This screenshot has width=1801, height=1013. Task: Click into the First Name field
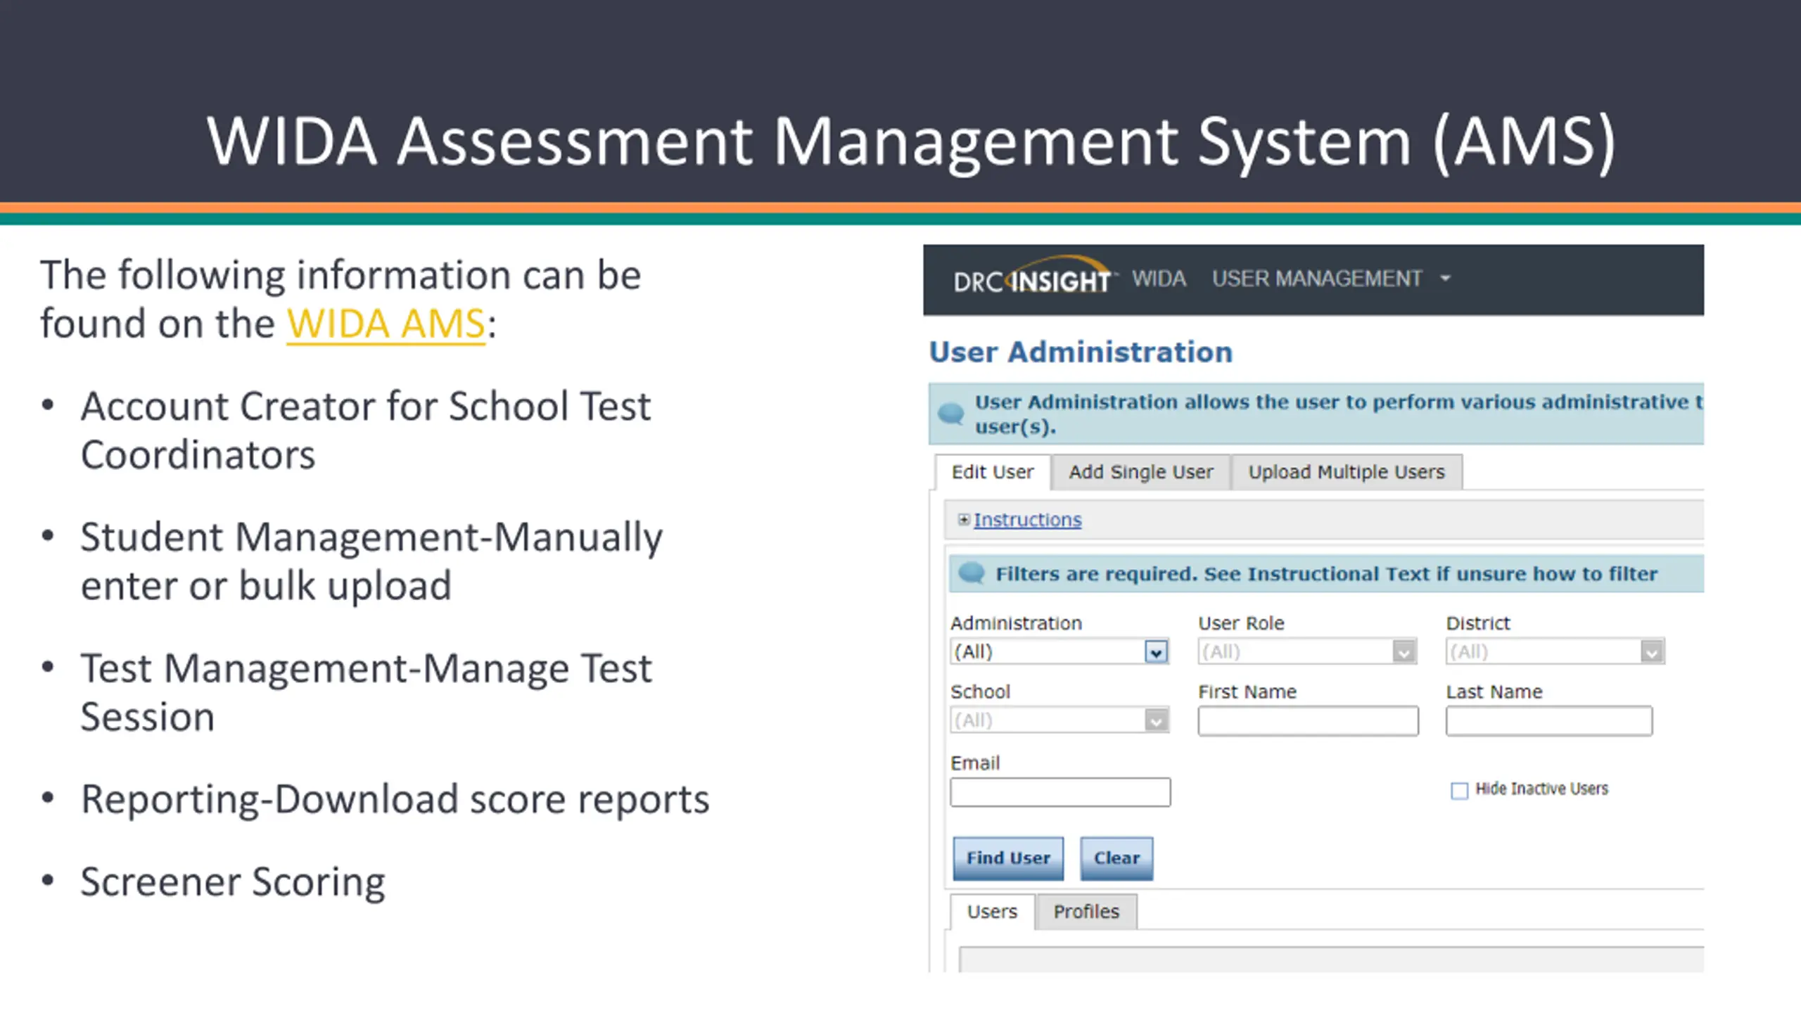click(x=1307, y=721)
